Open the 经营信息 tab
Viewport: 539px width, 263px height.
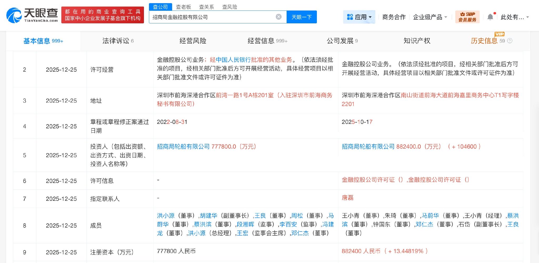click(261, 41)
